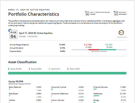
Task: Click the 13.36% midpoint value
Action: 62,45
